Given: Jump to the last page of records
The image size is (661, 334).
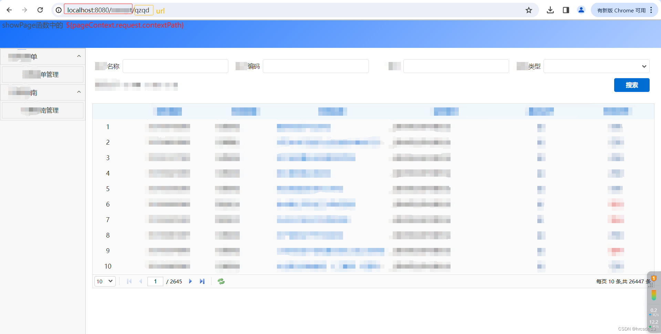Looking at the screenshot, I should click(202, 281).
